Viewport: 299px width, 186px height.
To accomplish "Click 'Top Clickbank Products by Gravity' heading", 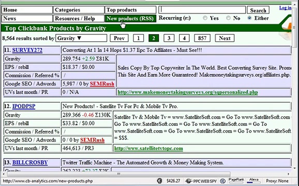I will (x=55, y=28).
